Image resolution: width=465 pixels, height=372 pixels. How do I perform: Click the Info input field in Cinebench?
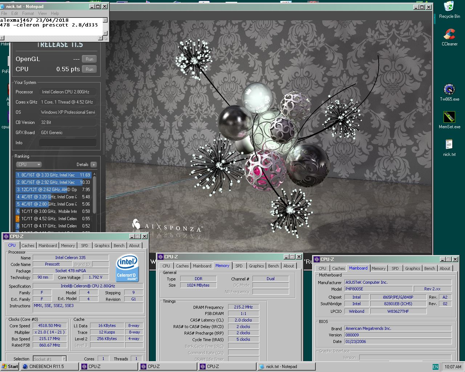[x=68, y=143]
